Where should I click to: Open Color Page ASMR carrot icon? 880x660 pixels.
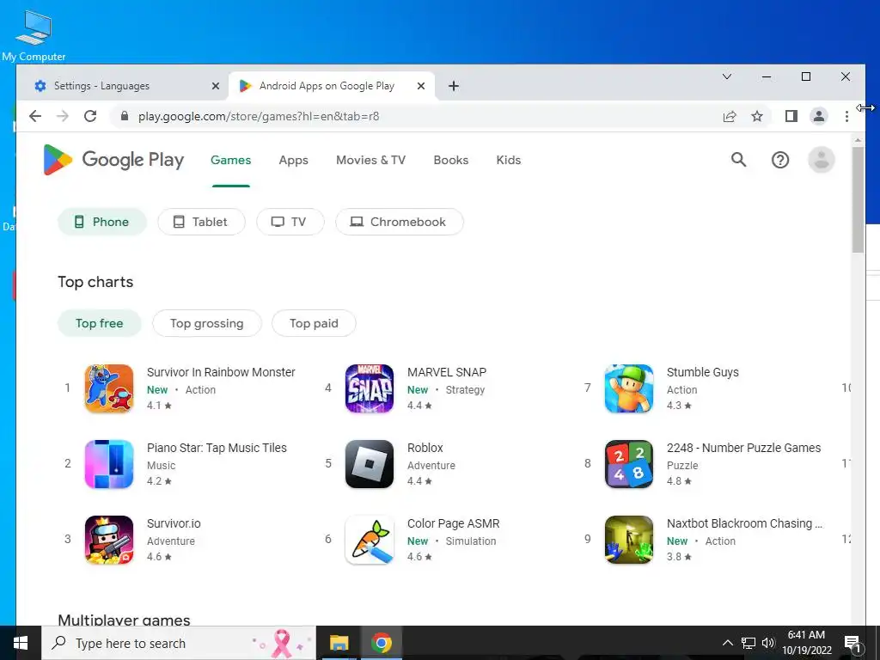(x=370, y=540)
